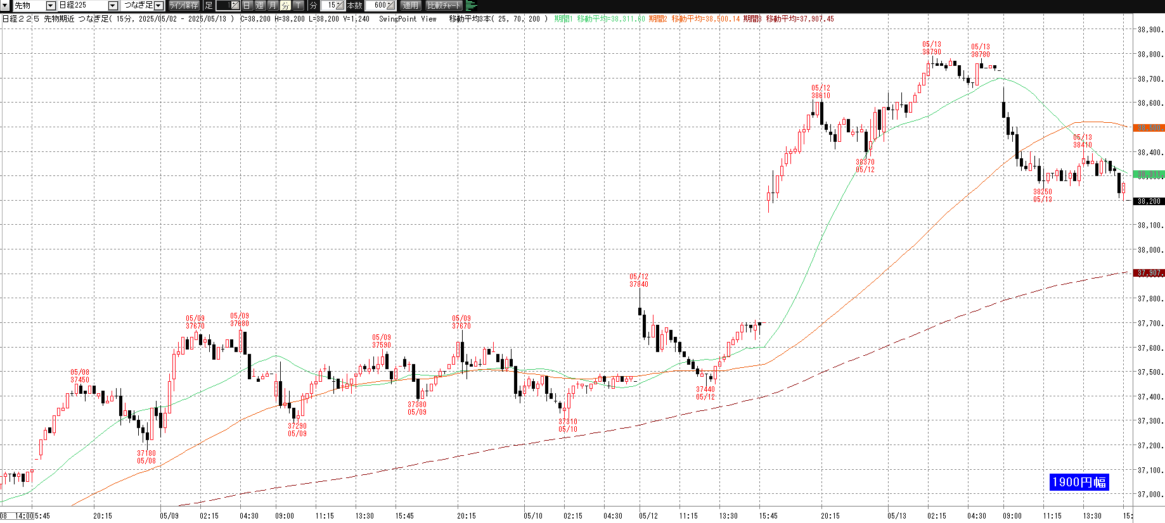Click the 本数 bar count field showing 600
1165x523 pixels.
[x=376, y=5]
